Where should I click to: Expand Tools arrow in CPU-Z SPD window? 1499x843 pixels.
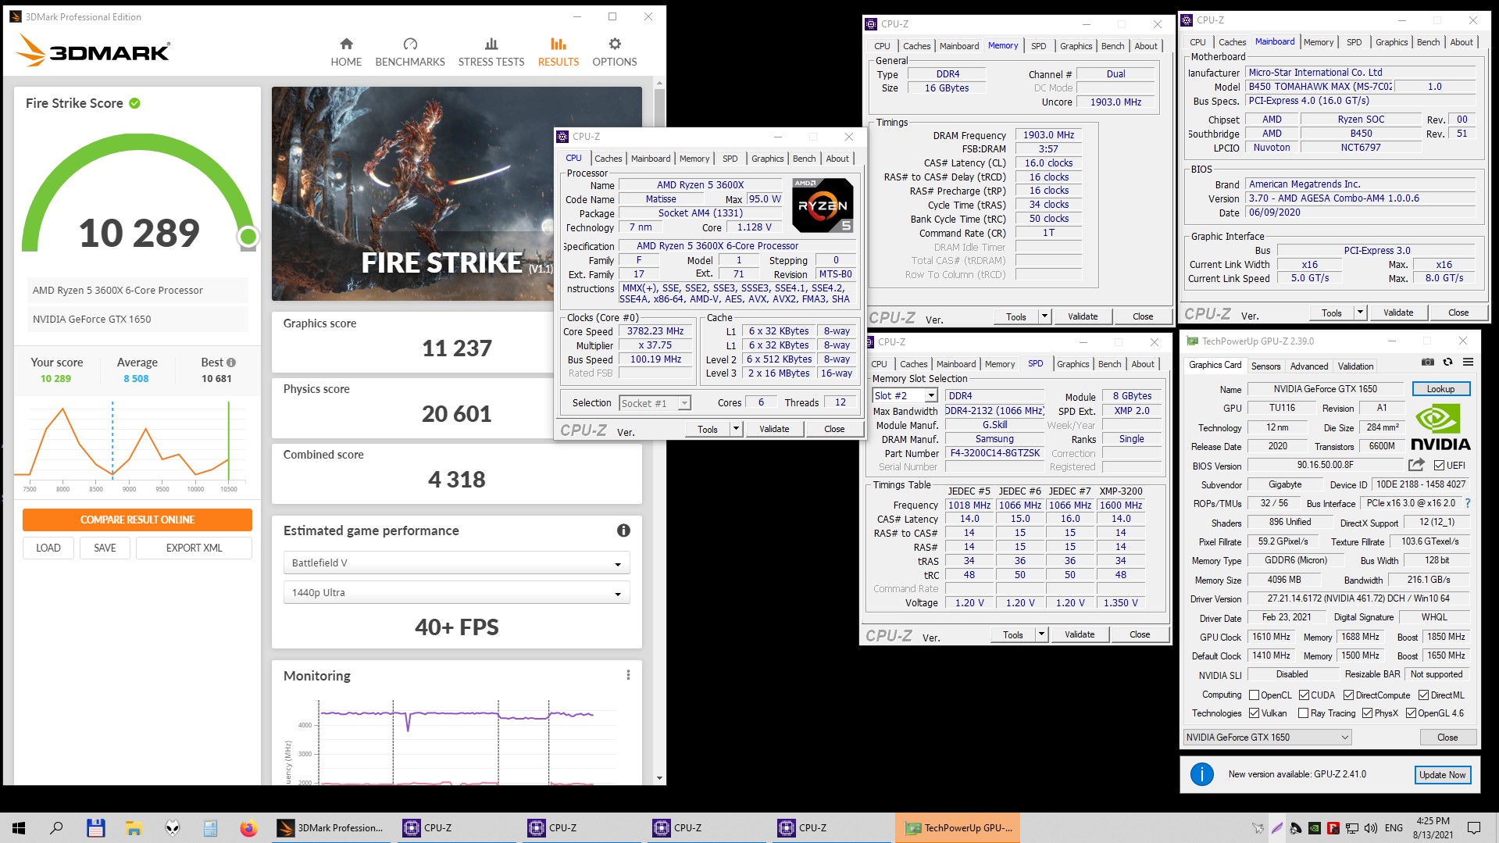(x=1041, y=634)
